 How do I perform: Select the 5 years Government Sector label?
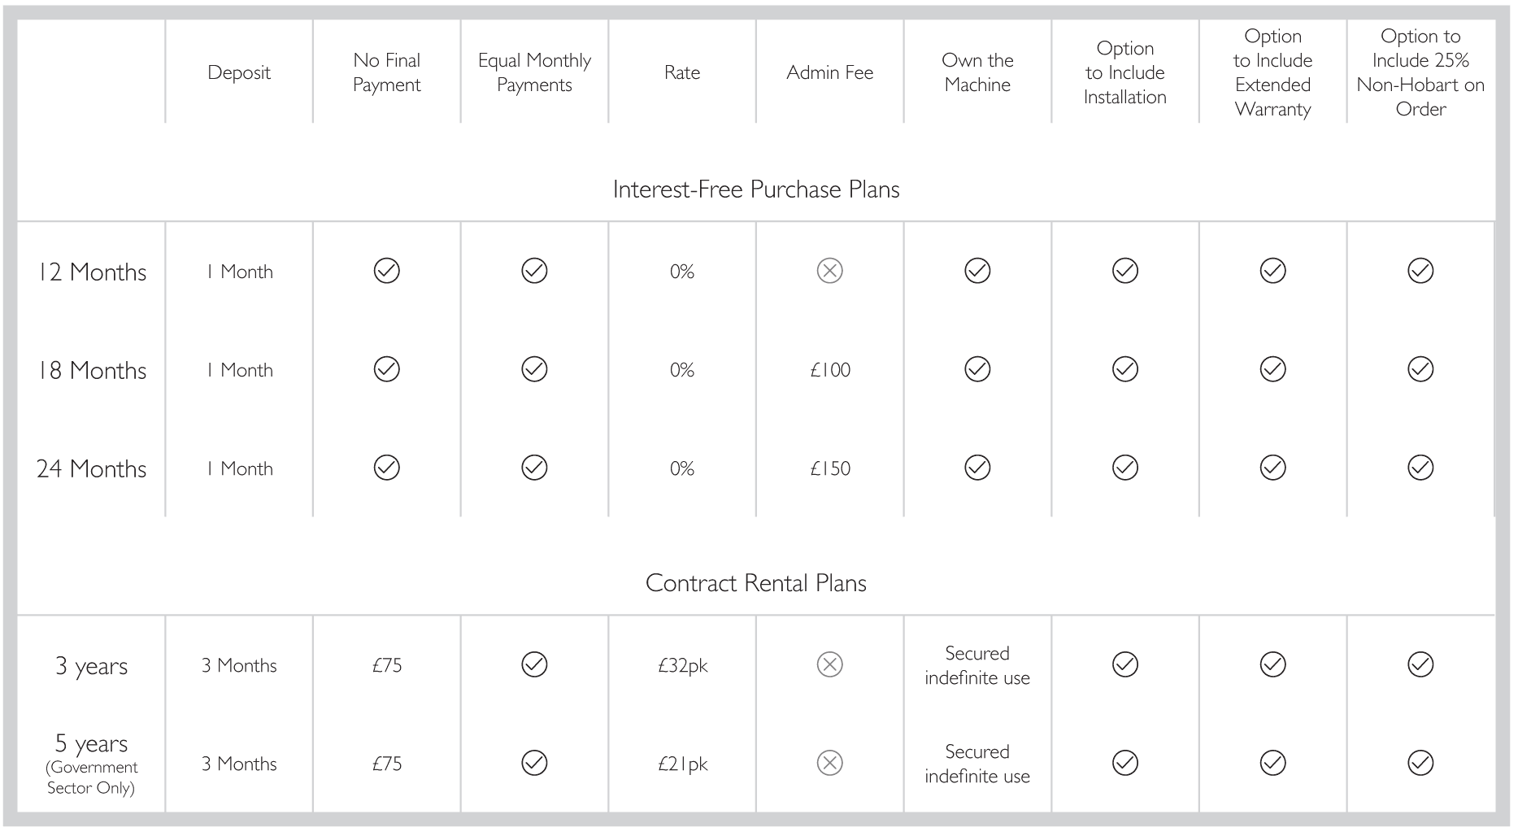coord(91,764)
